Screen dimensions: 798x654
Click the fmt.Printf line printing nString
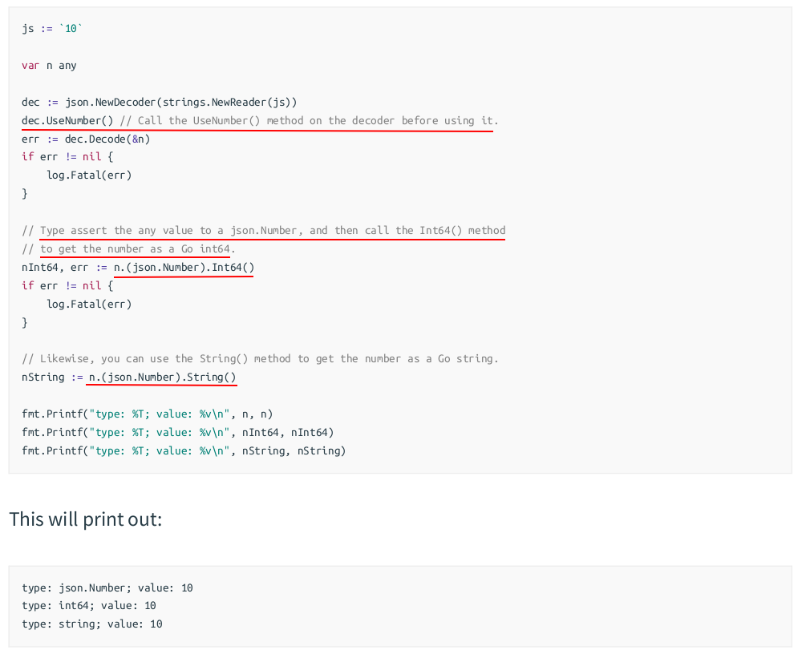pos(184,451)
